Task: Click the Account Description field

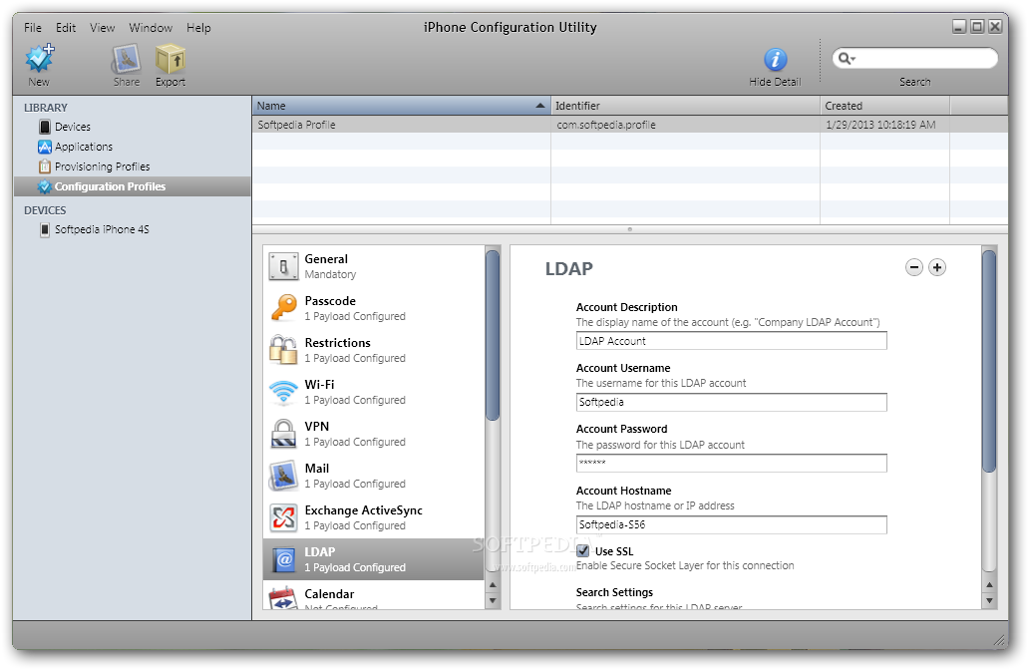Action: click(731, 341)
